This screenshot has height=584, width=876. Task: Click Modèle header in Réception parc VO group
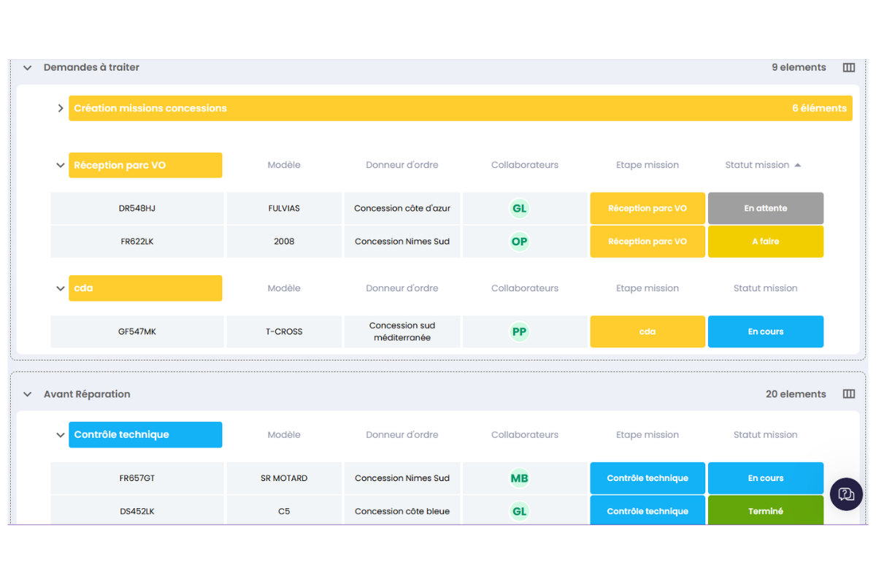pyautogui.click(x=284, y=165)
